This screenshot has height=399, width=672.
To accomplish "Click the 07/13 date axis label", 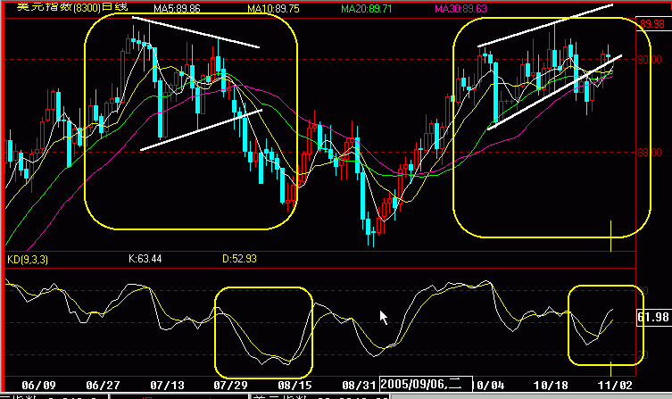I will [167, 386].
